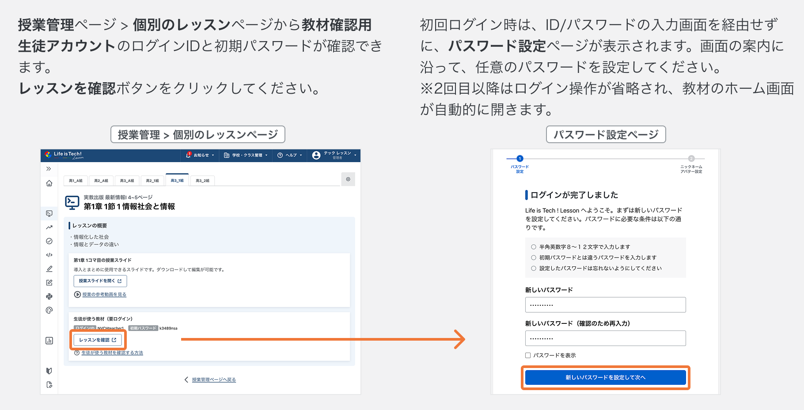Select the Python icon in the sidebar
Viewport: 804px width, 410px height.
coord(49,296)
